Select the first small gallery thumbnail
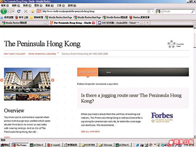Viewport: 196px width, 147px height. tap(9, 97)
